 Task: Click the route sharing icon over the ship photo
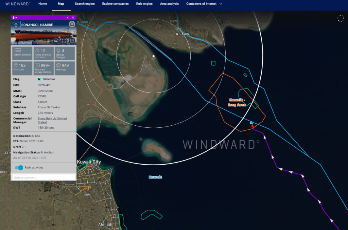click(x=56, y=41)
